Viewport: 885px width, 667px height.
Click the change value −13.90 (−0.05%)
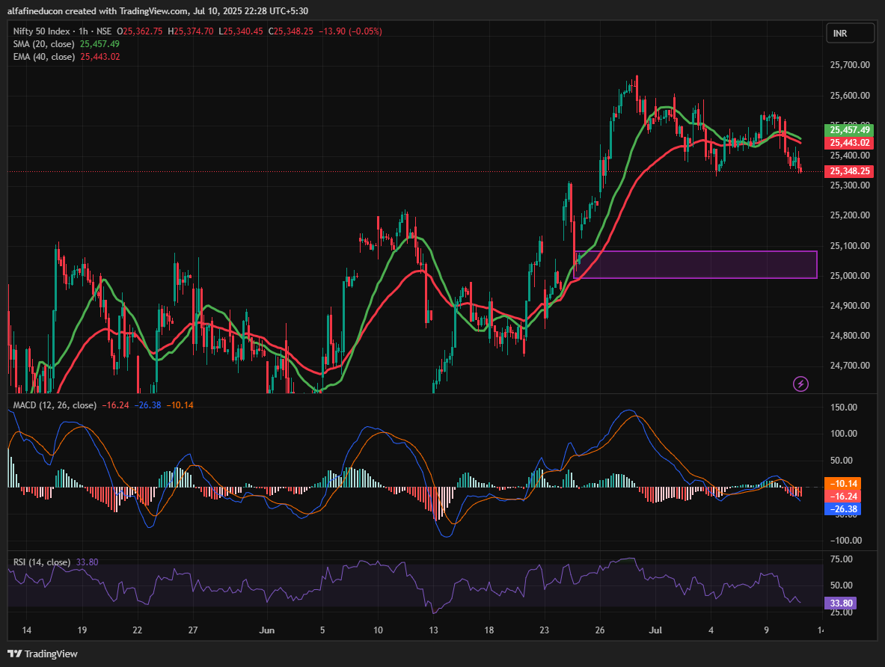coord(351,31)
